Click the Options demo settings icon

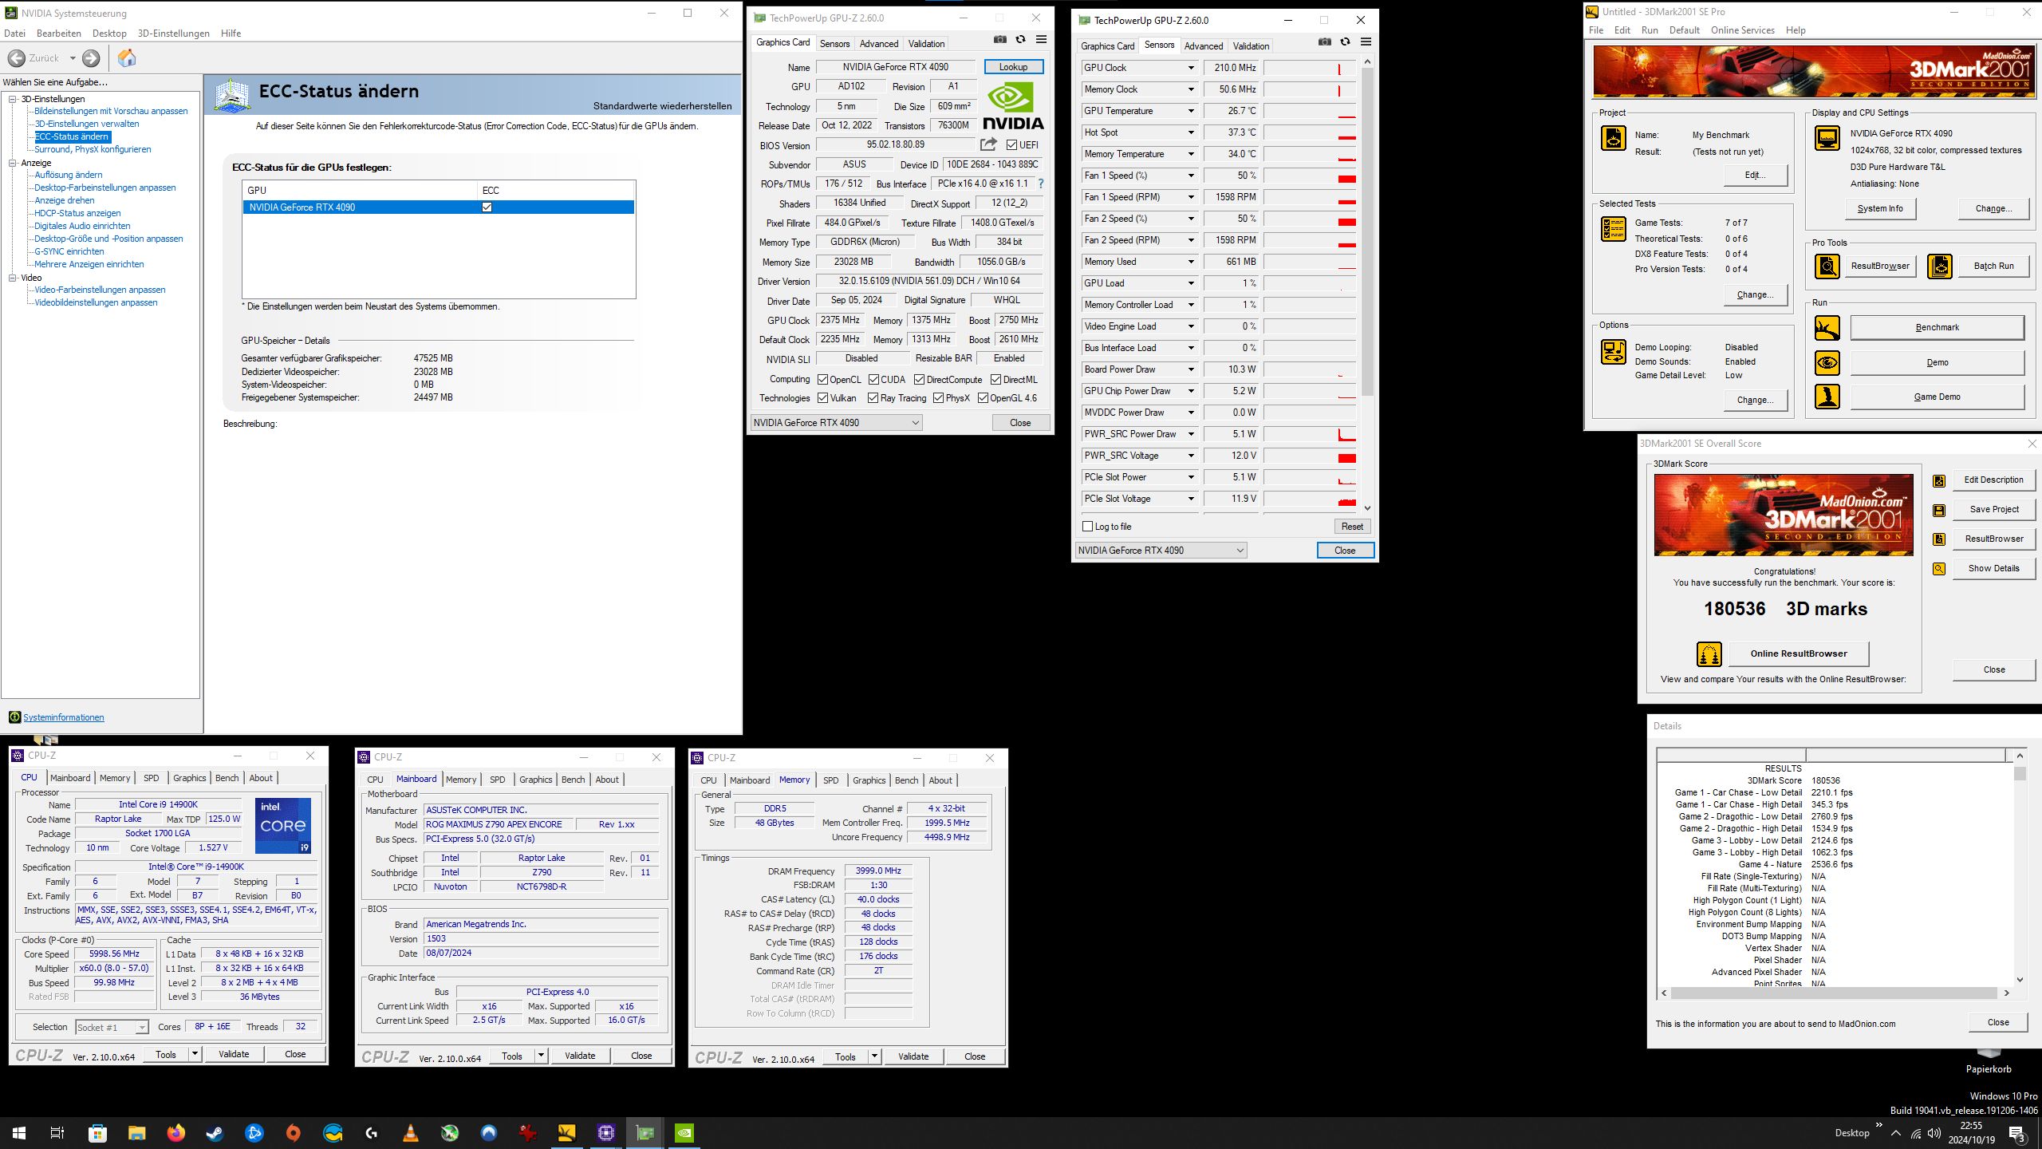click(1614, 352)
